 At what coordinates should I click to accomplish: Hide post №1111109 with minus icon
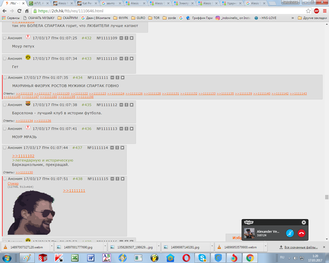(121, 38)
